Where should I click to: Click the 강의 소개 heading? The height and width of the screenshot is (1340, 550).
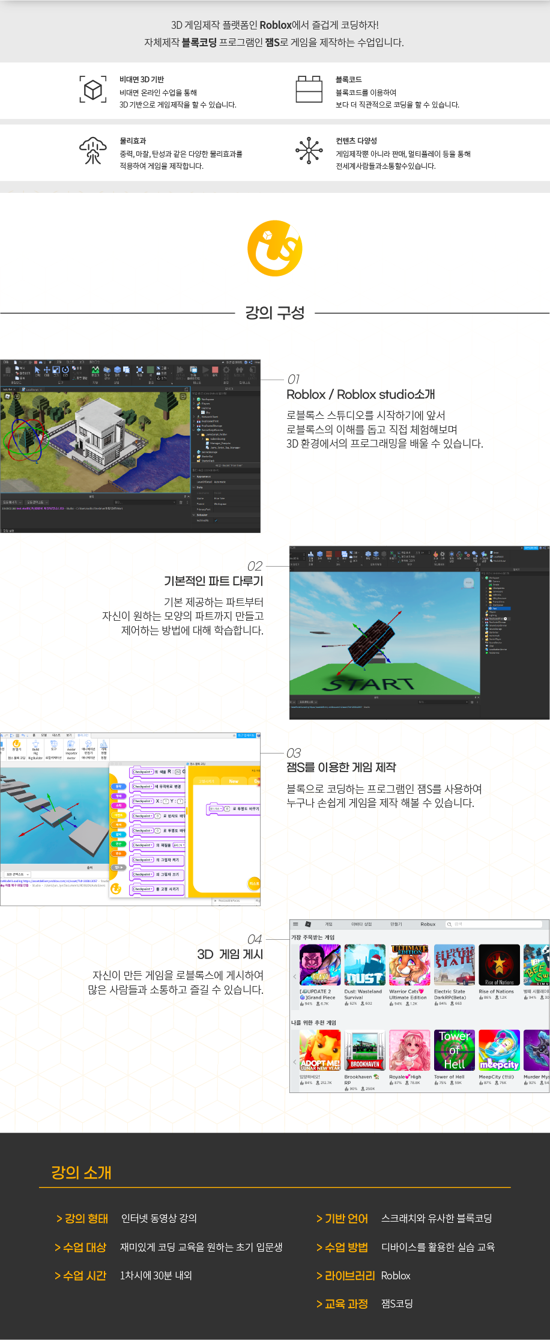pos(82,1172)
